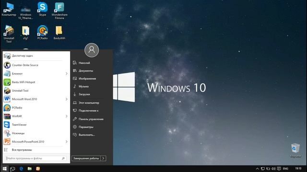Open Параметры settings link
This screenshot has width=307, height=172.
(x=83, y=127)
